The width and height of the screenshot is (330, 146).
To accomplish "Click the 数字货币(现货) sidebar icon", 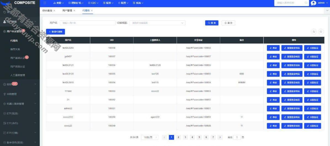I will (5, 142).
